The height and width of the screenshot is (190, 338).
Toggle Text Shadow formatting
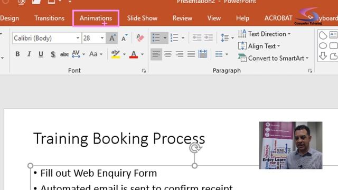click(53, 54)
